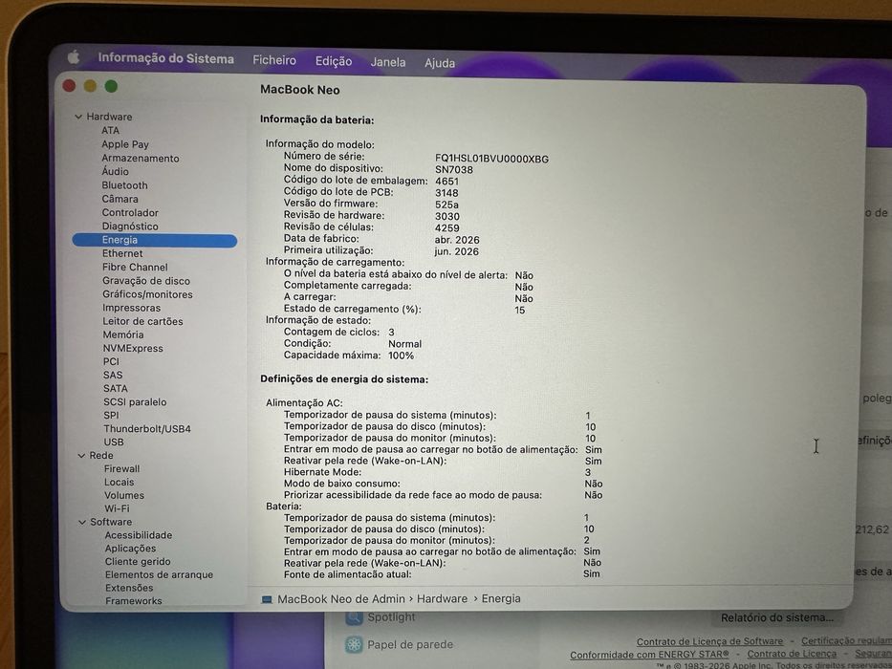Select Firewall under Rede
Viewport: 892px width, 669px height.
[121, 468]
